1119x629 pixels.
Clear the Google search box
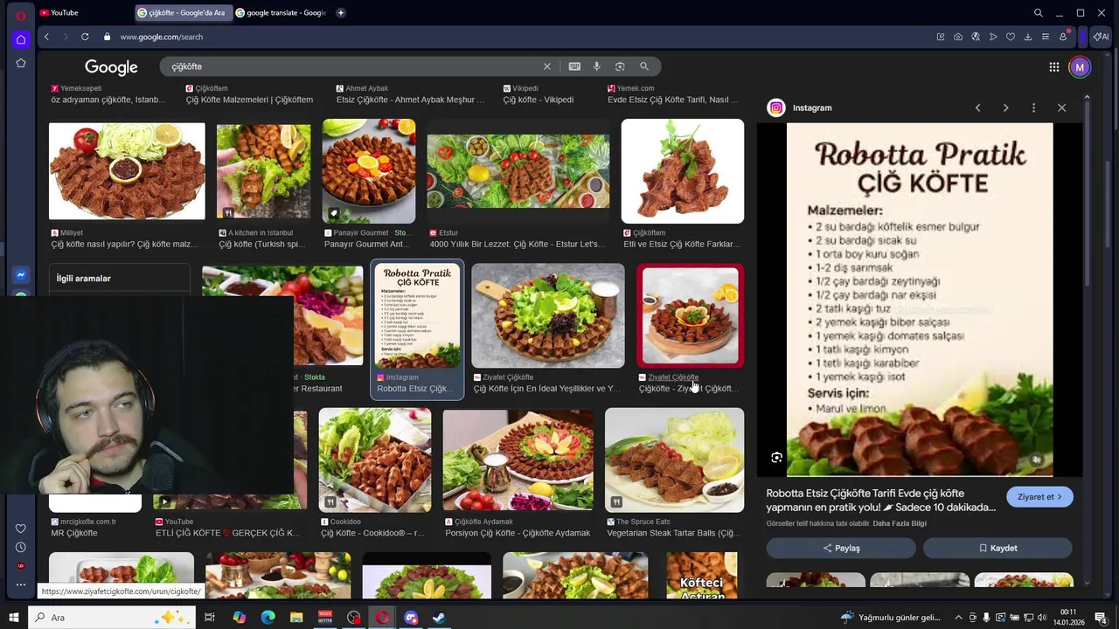coord(547,66)
